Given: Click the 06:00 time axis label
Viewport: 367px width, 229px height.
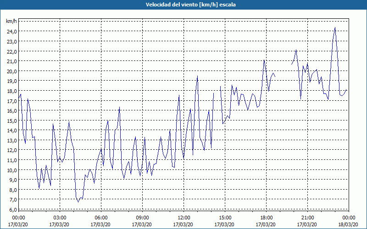Looking at the screenshot, I should click(101, 218).
